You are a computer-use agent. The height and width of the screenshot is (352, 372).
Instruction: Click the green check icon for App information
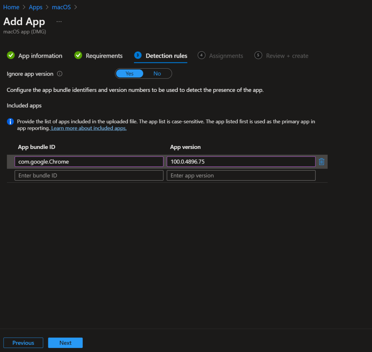11,55
